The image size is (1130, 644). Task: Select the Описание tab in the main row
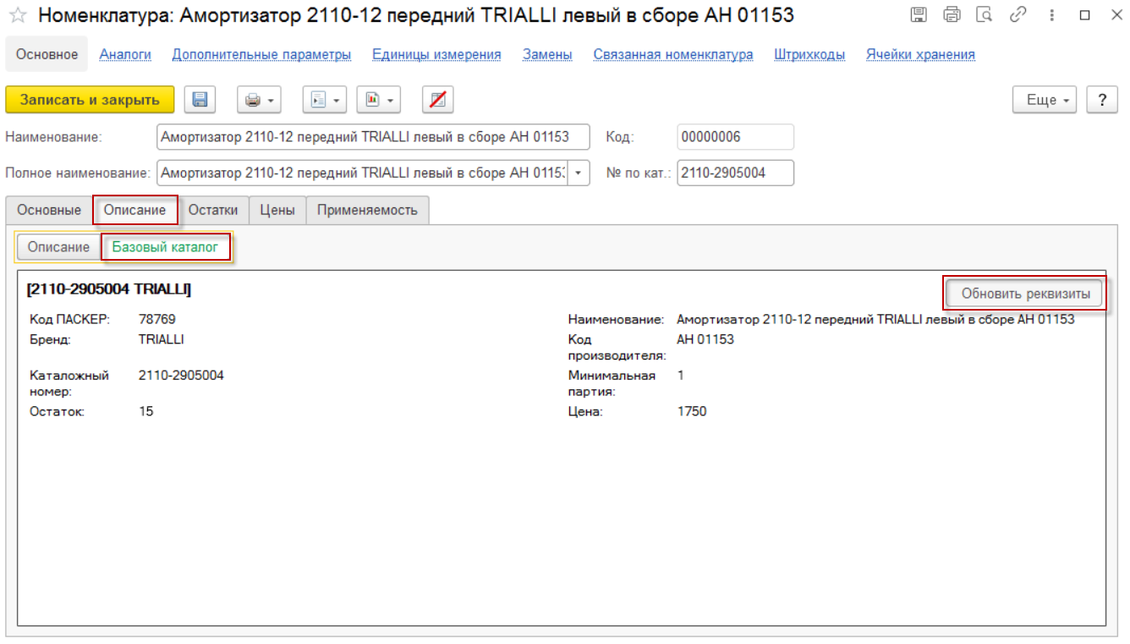coord(135,210)
